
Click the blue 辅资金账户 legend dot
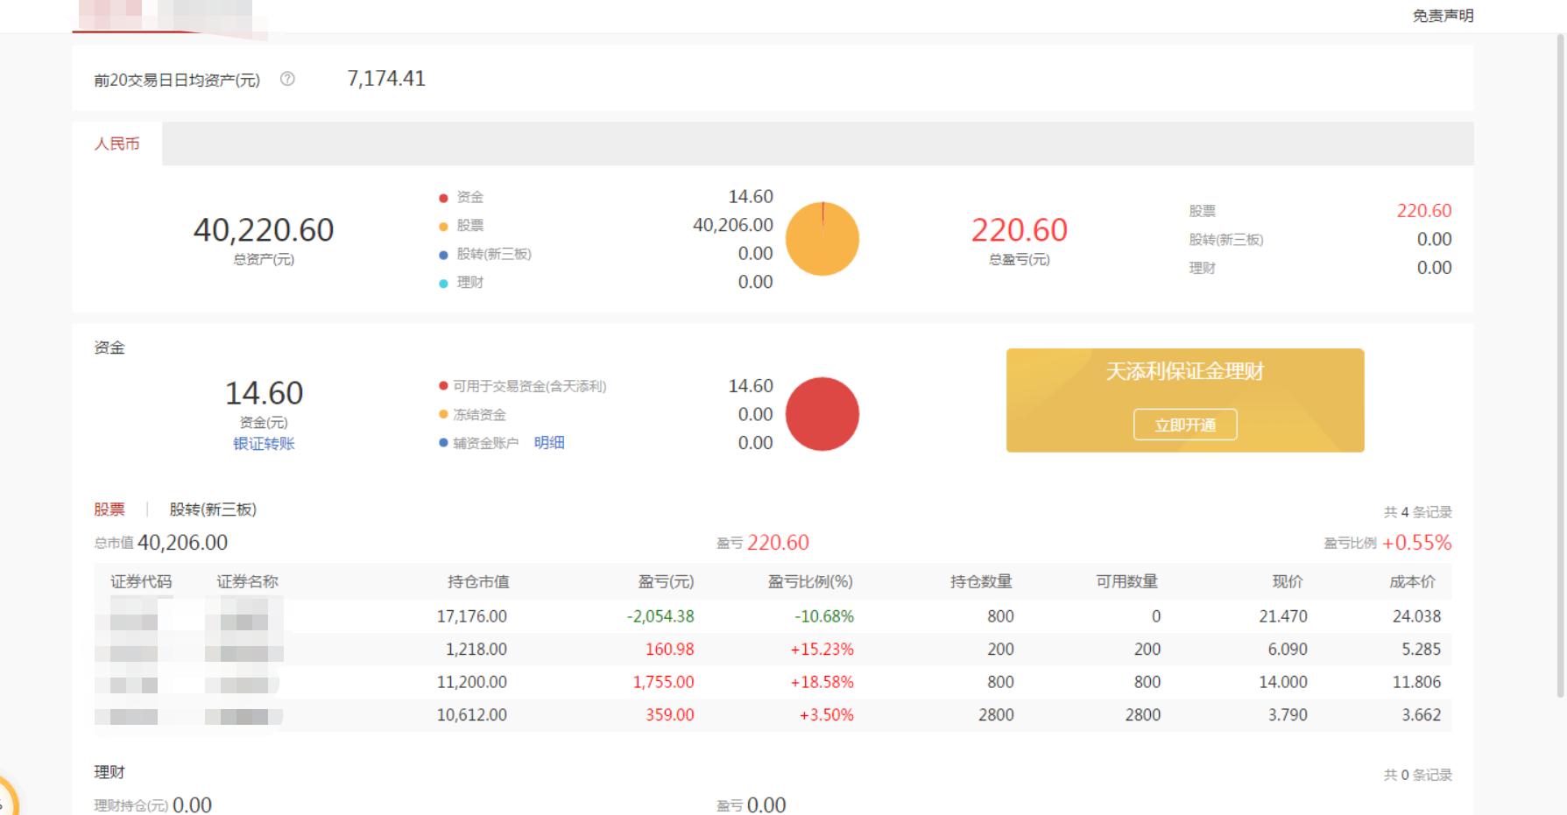pos(443,443)
